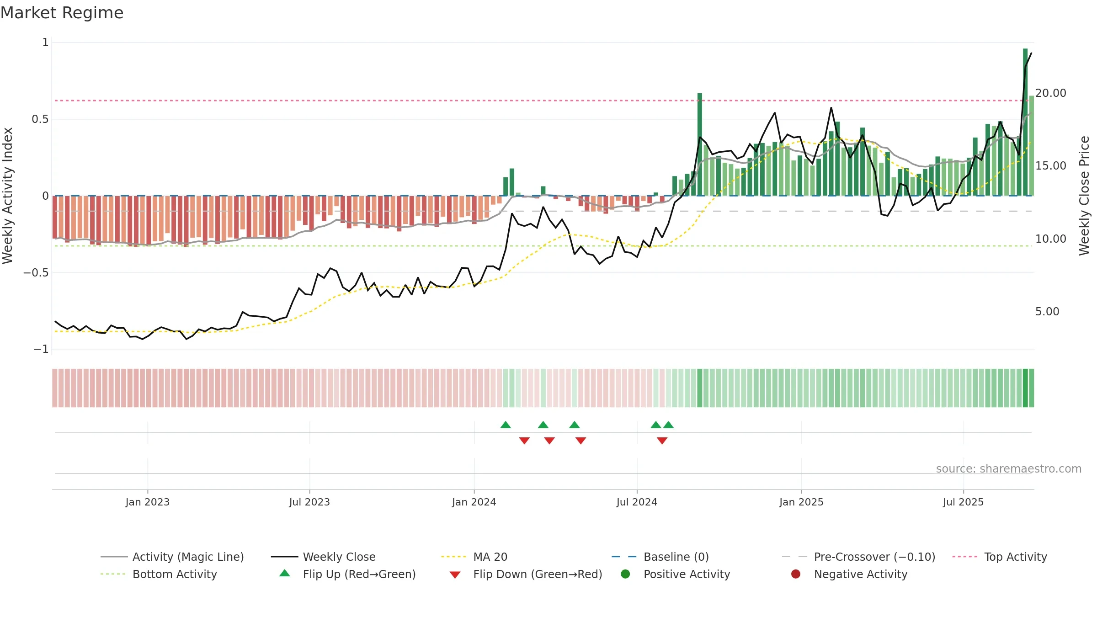Click the Market Regime chart title

click(x=62, y=13)
